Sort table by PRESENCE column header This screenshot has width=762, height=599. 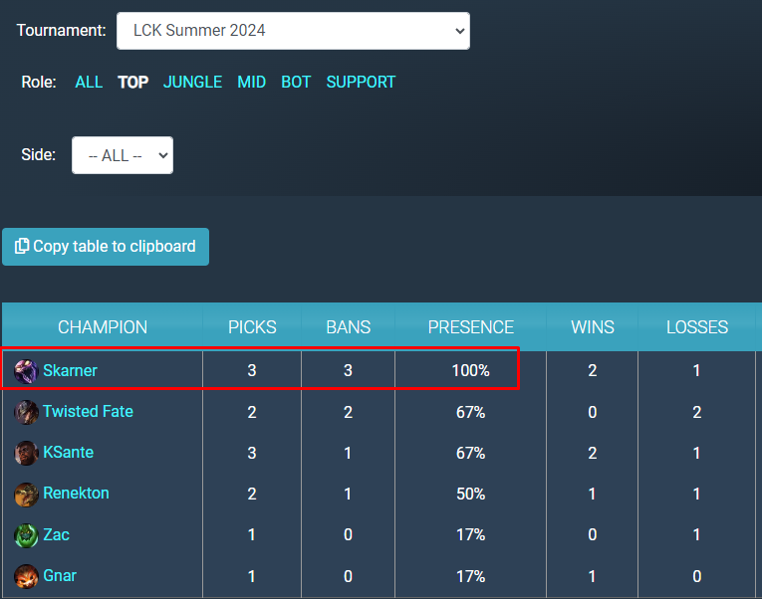470,327
